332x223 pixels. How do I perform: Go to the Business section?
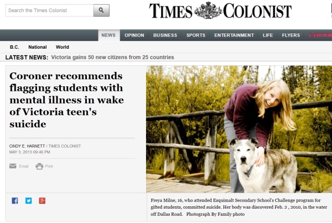pos(165,35)
